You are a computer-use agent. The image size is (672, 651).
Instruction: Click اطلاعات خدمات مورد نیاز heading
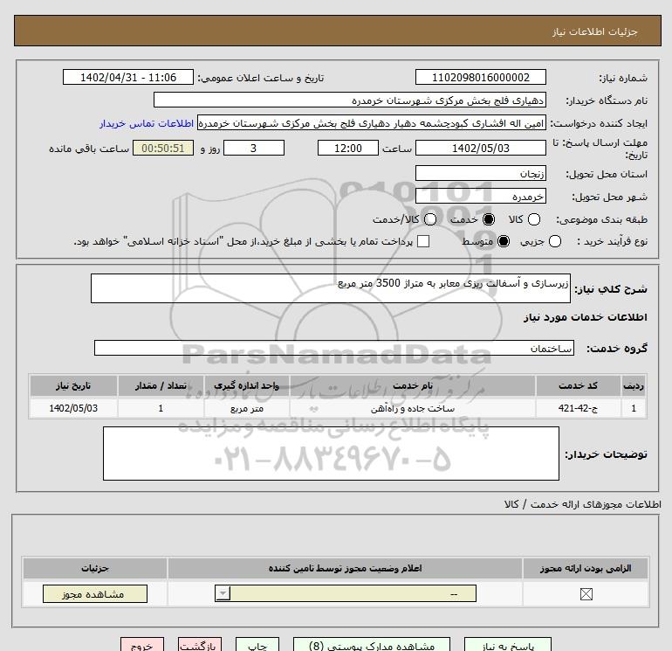tap(585, 316)
